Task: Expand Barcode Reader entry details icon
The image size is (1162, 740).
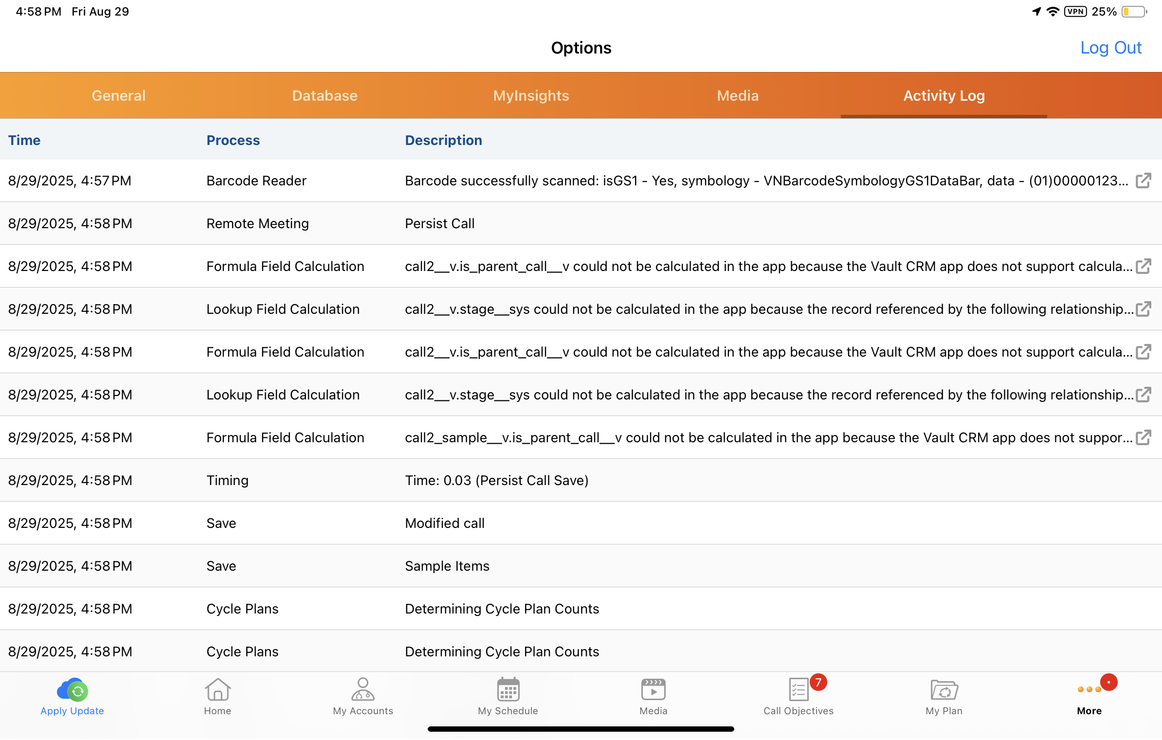Action: [x=1143, y=181]
